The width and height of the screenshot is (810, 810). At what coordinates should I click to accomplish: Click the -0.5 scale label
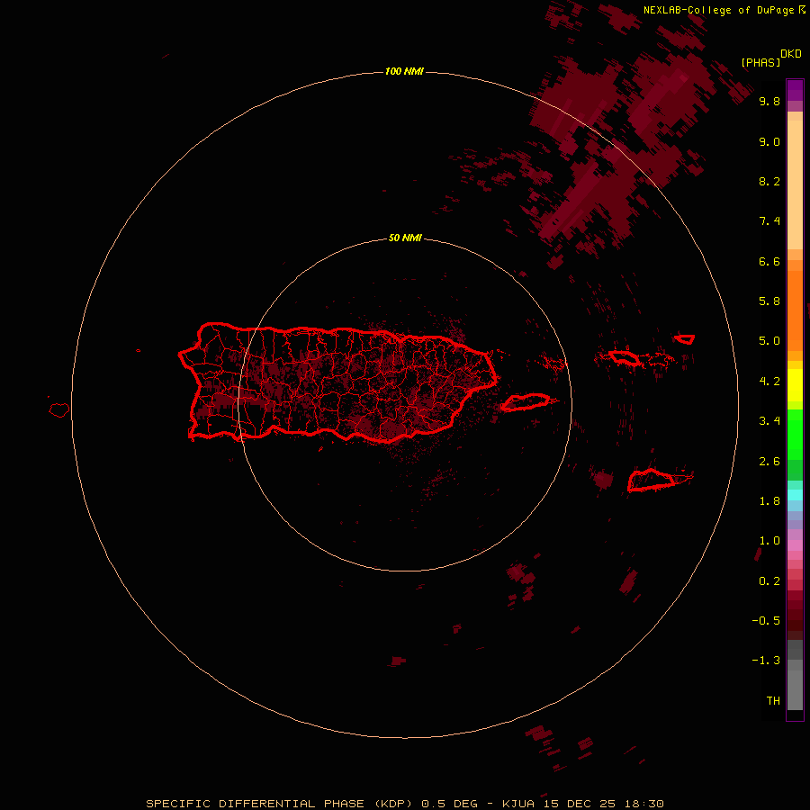(x=766, y=621)
